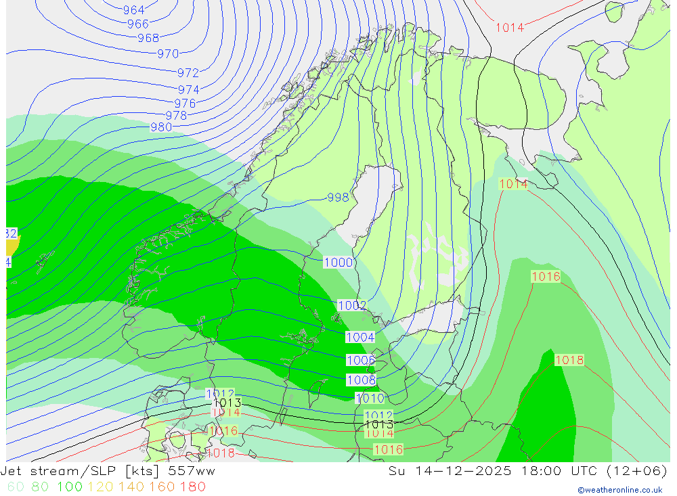Click the '18:00 UTC' time text
677x496 pixels.
[559, 471]
